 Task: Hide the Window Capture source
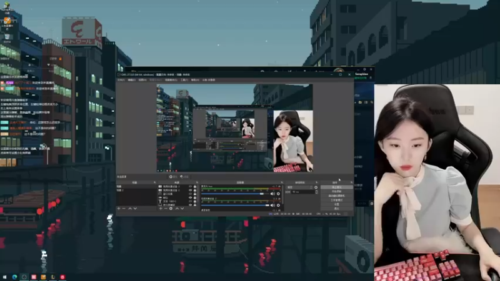(191, 194)
